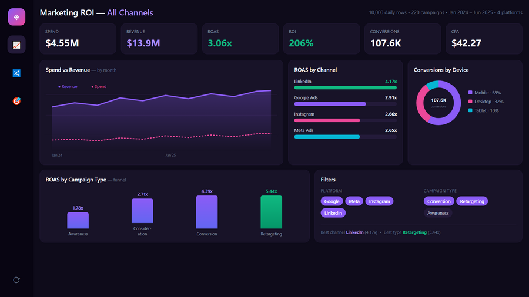Click the dataset summary text in header

click(446, 12)
